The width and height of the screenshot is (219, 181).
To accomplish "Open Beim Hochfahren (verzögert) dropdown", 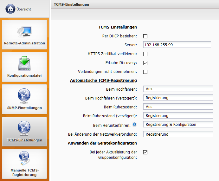I will (178, 98).
